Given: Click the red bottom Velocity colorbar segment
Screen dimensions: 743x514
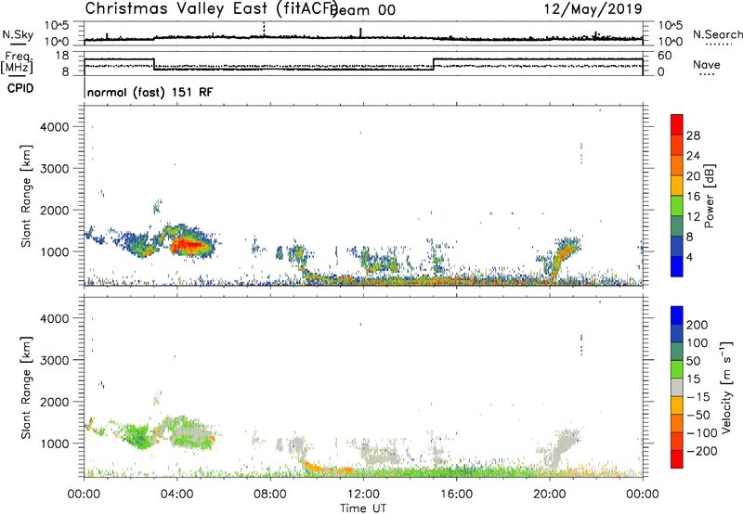Looking at the screenshot, I should point(677,459).
